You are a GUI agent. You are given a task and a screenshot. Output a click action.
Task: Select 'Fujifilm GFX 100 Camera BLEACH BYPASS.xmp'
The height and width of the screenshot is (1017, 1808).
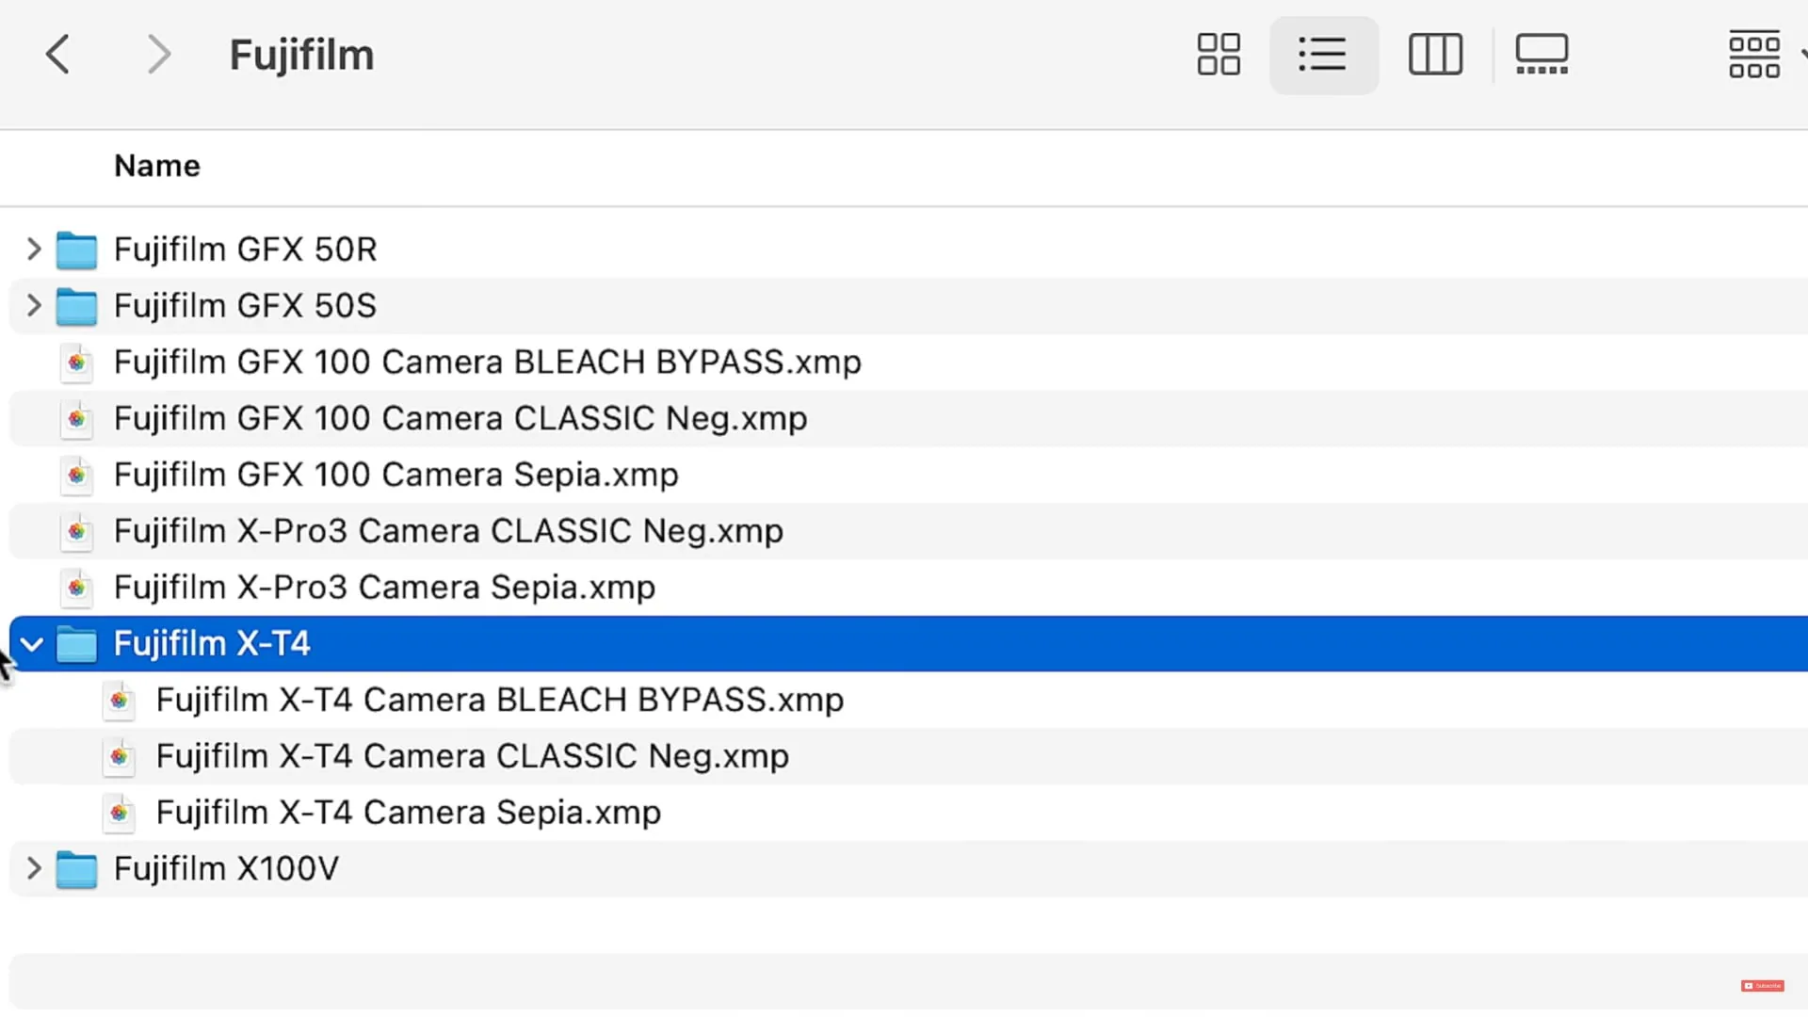click(x=488, y=363)
